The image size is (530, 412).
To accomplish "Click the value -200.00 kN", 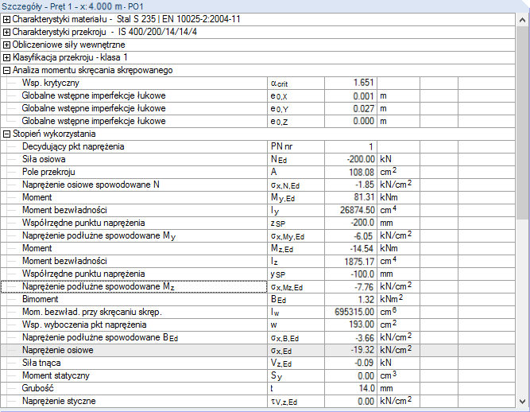I will pos(361,159).
